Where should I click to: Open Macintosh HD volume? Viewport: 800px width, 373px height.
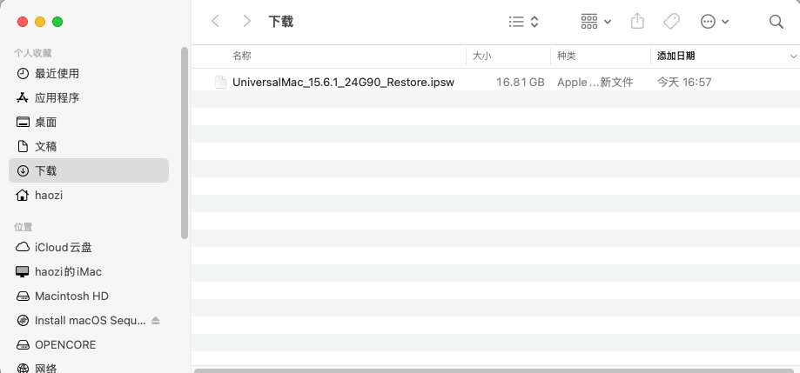(71, 296)
